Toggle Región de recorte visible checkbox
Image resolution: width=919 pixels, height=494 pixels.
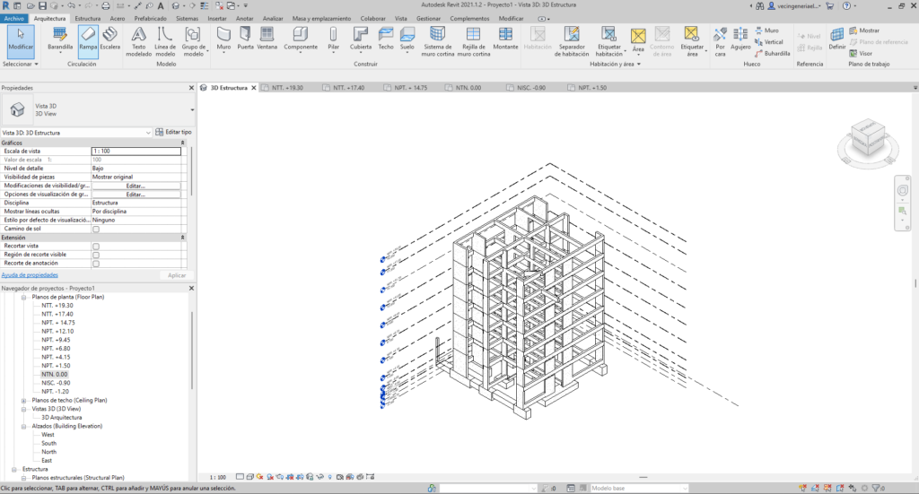pos(96,255)
